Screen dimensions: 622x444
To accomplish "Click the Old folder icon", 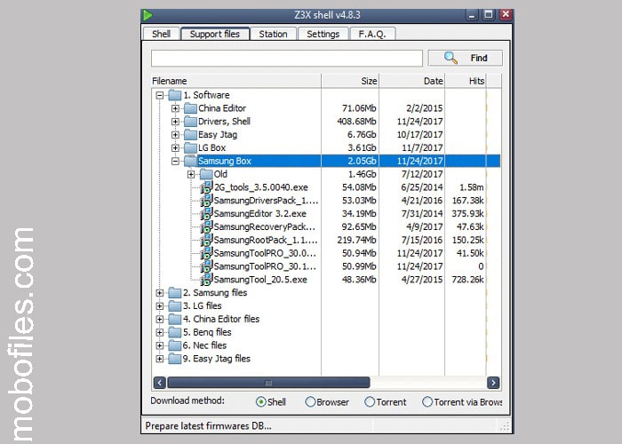I will (x=207, y=174).
